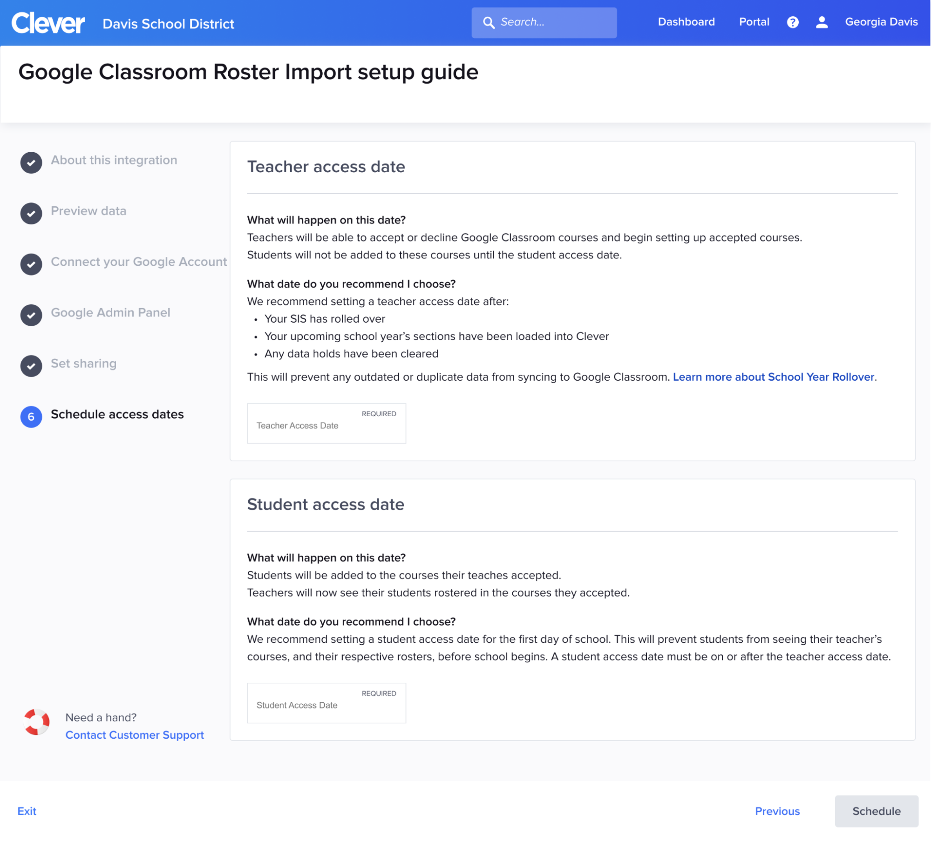Click the Clever logo
The width and height of the screenshot is (931, 842).
tap(47, 21)
